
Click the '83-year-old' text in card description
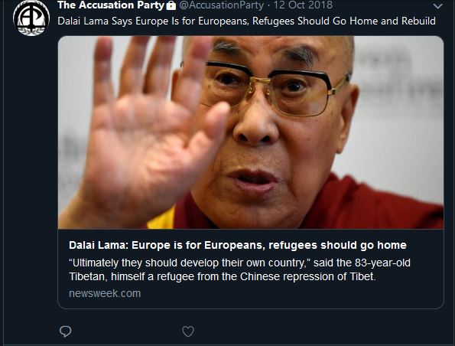(x=382, y=263)
